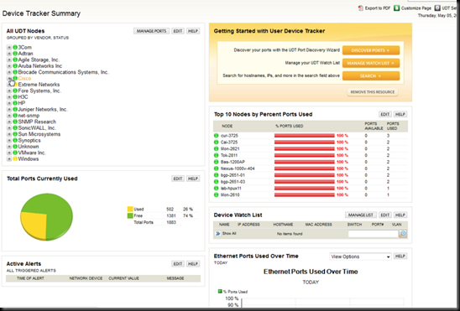Click the Remove This Resource button
460x311 pixels.
click(x=373, y=92)
